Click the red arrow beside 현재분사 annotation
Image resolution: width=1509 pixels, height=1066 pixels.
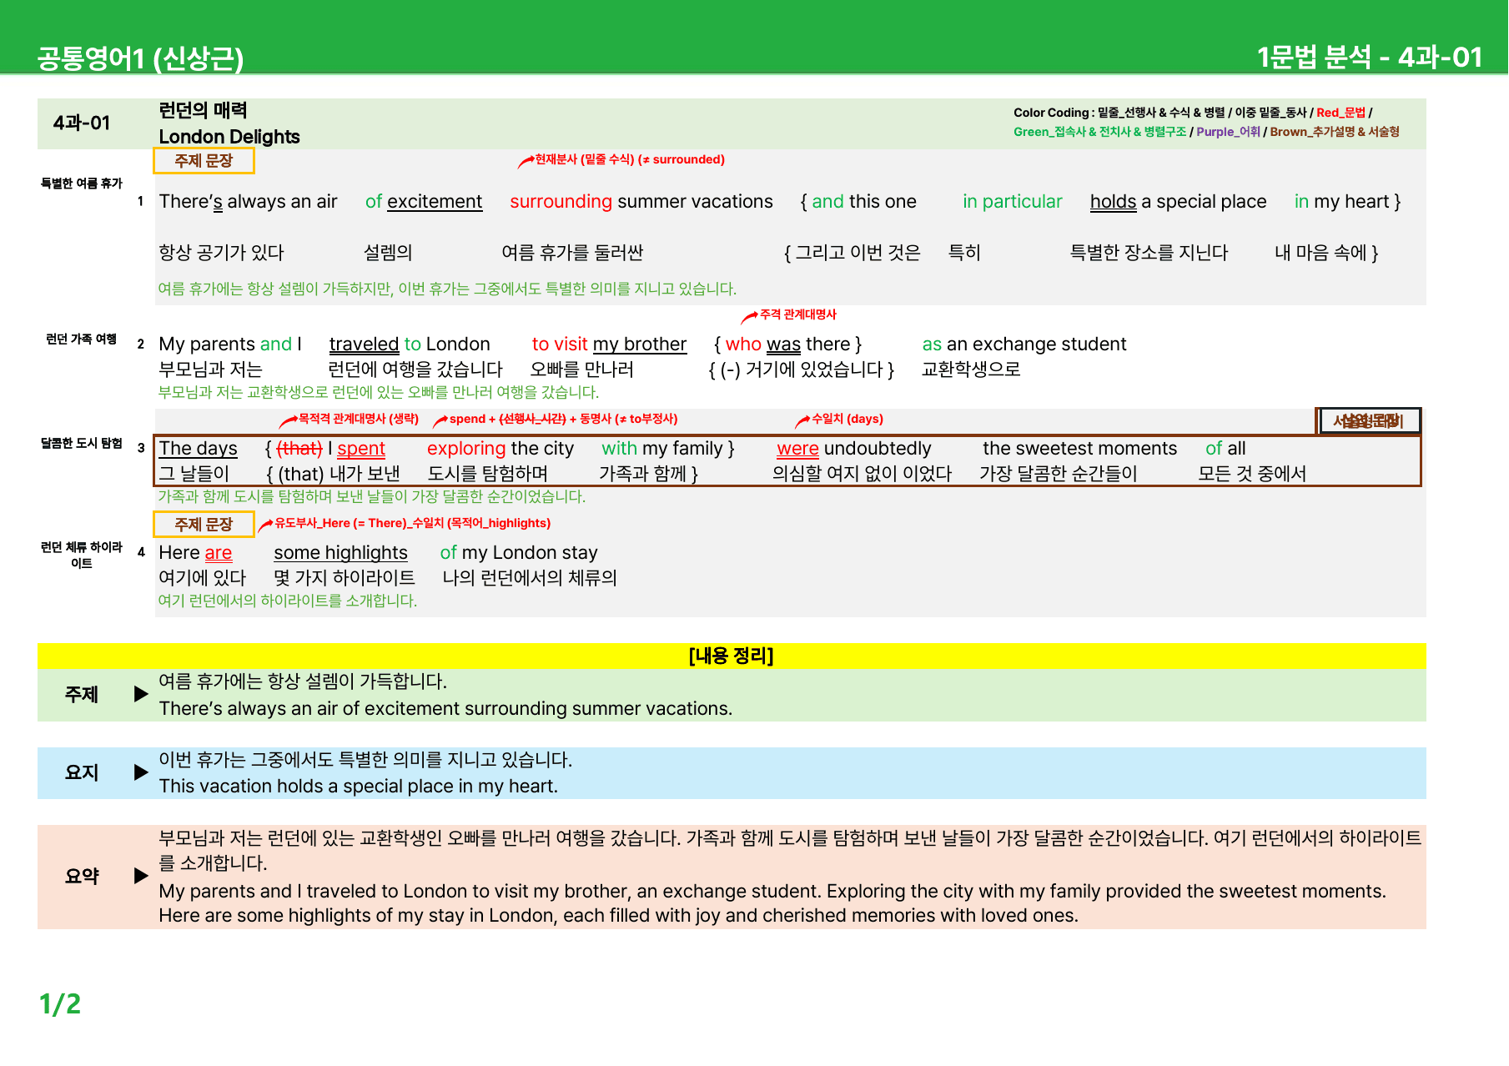(x=526, y=161)
